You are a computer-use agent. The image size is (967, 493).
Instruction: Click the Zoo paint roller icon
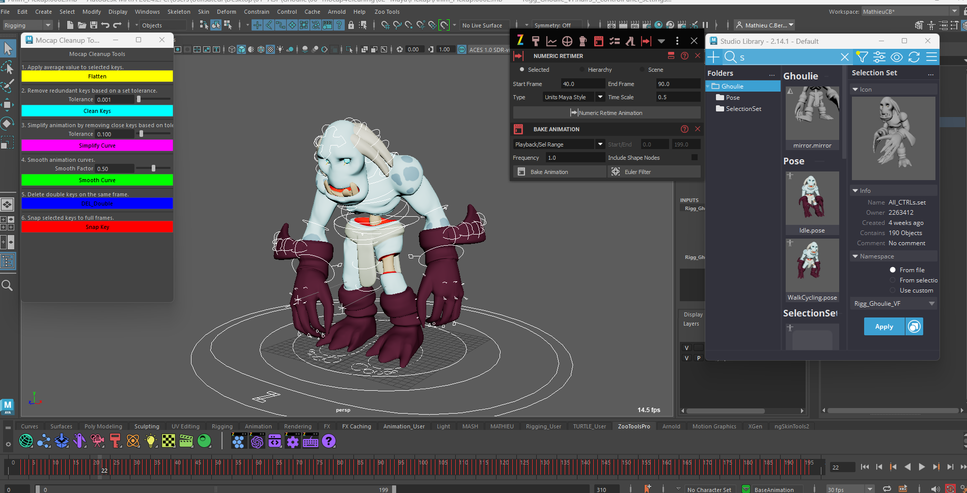535,41
